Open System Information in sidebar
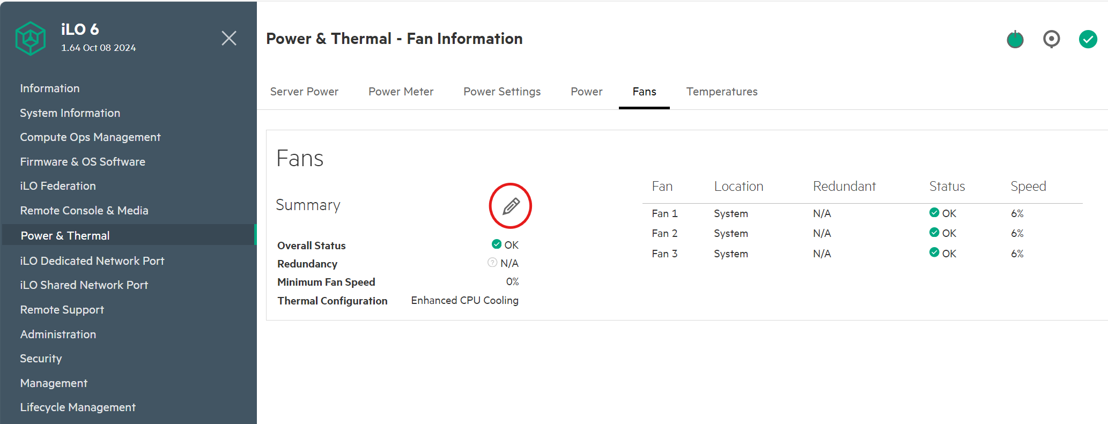 (70, 113)
